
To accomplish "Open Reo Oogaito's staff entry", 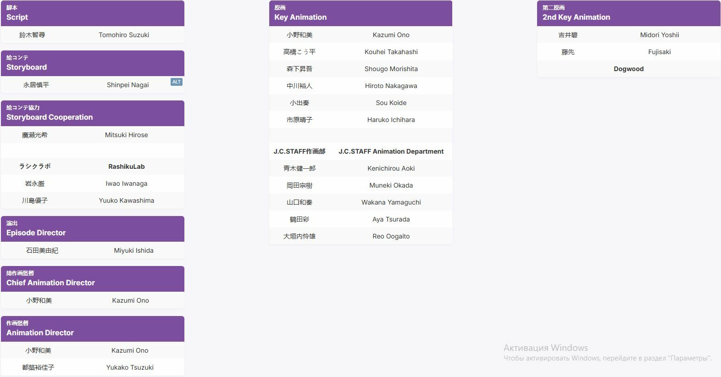I will point(391,236).
